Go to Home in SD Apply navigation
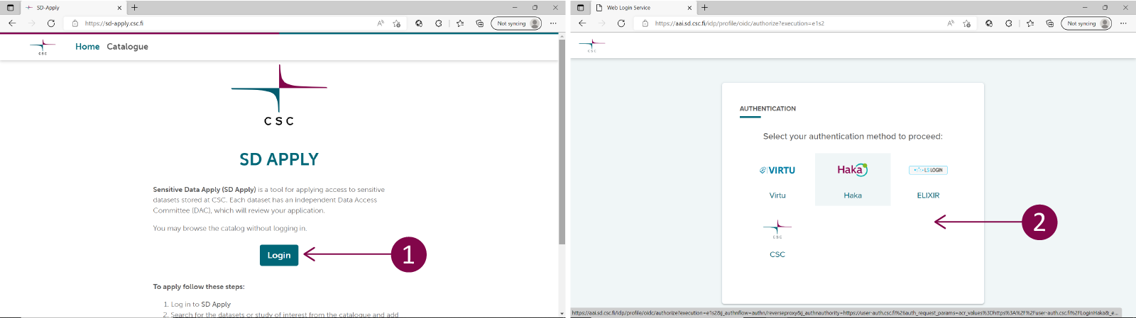 (x=87, y=47)
